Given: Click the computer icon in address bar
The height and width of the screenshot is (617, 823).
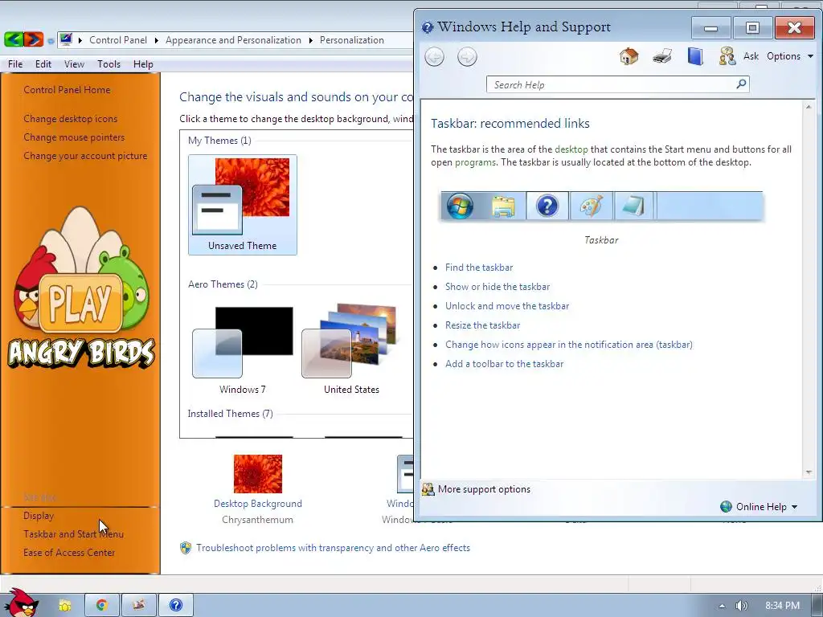Looking at the screenshot, I should (66, 39).
